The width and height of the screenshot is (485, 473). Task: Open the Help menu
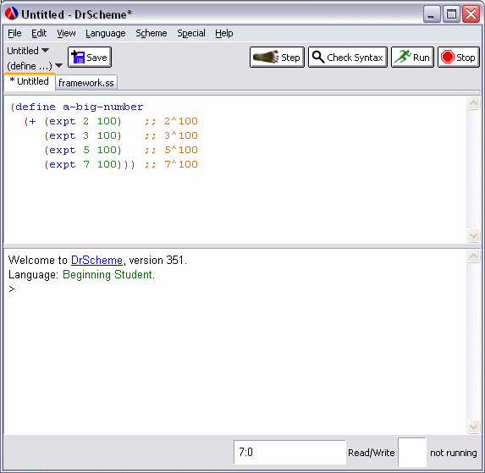224,33
